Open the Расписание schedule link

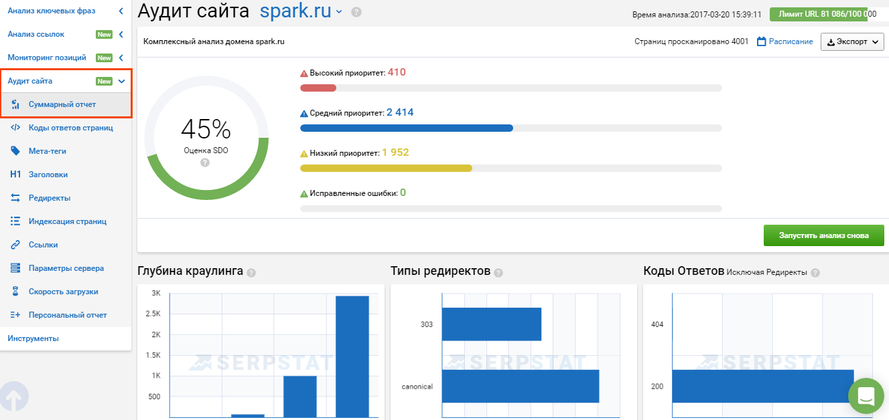click(x=784, y=41)
